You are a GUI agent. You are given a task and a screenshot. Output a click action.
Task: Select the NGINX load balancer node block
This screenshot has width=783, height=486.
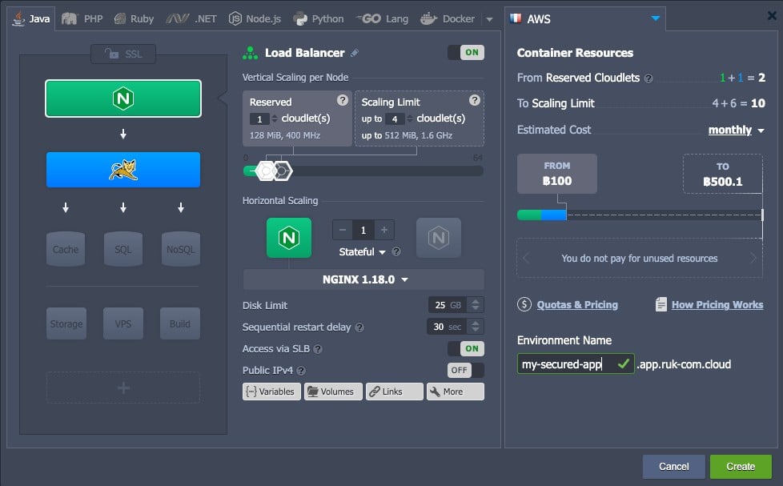pyautogui.click(x=123, y=98)
